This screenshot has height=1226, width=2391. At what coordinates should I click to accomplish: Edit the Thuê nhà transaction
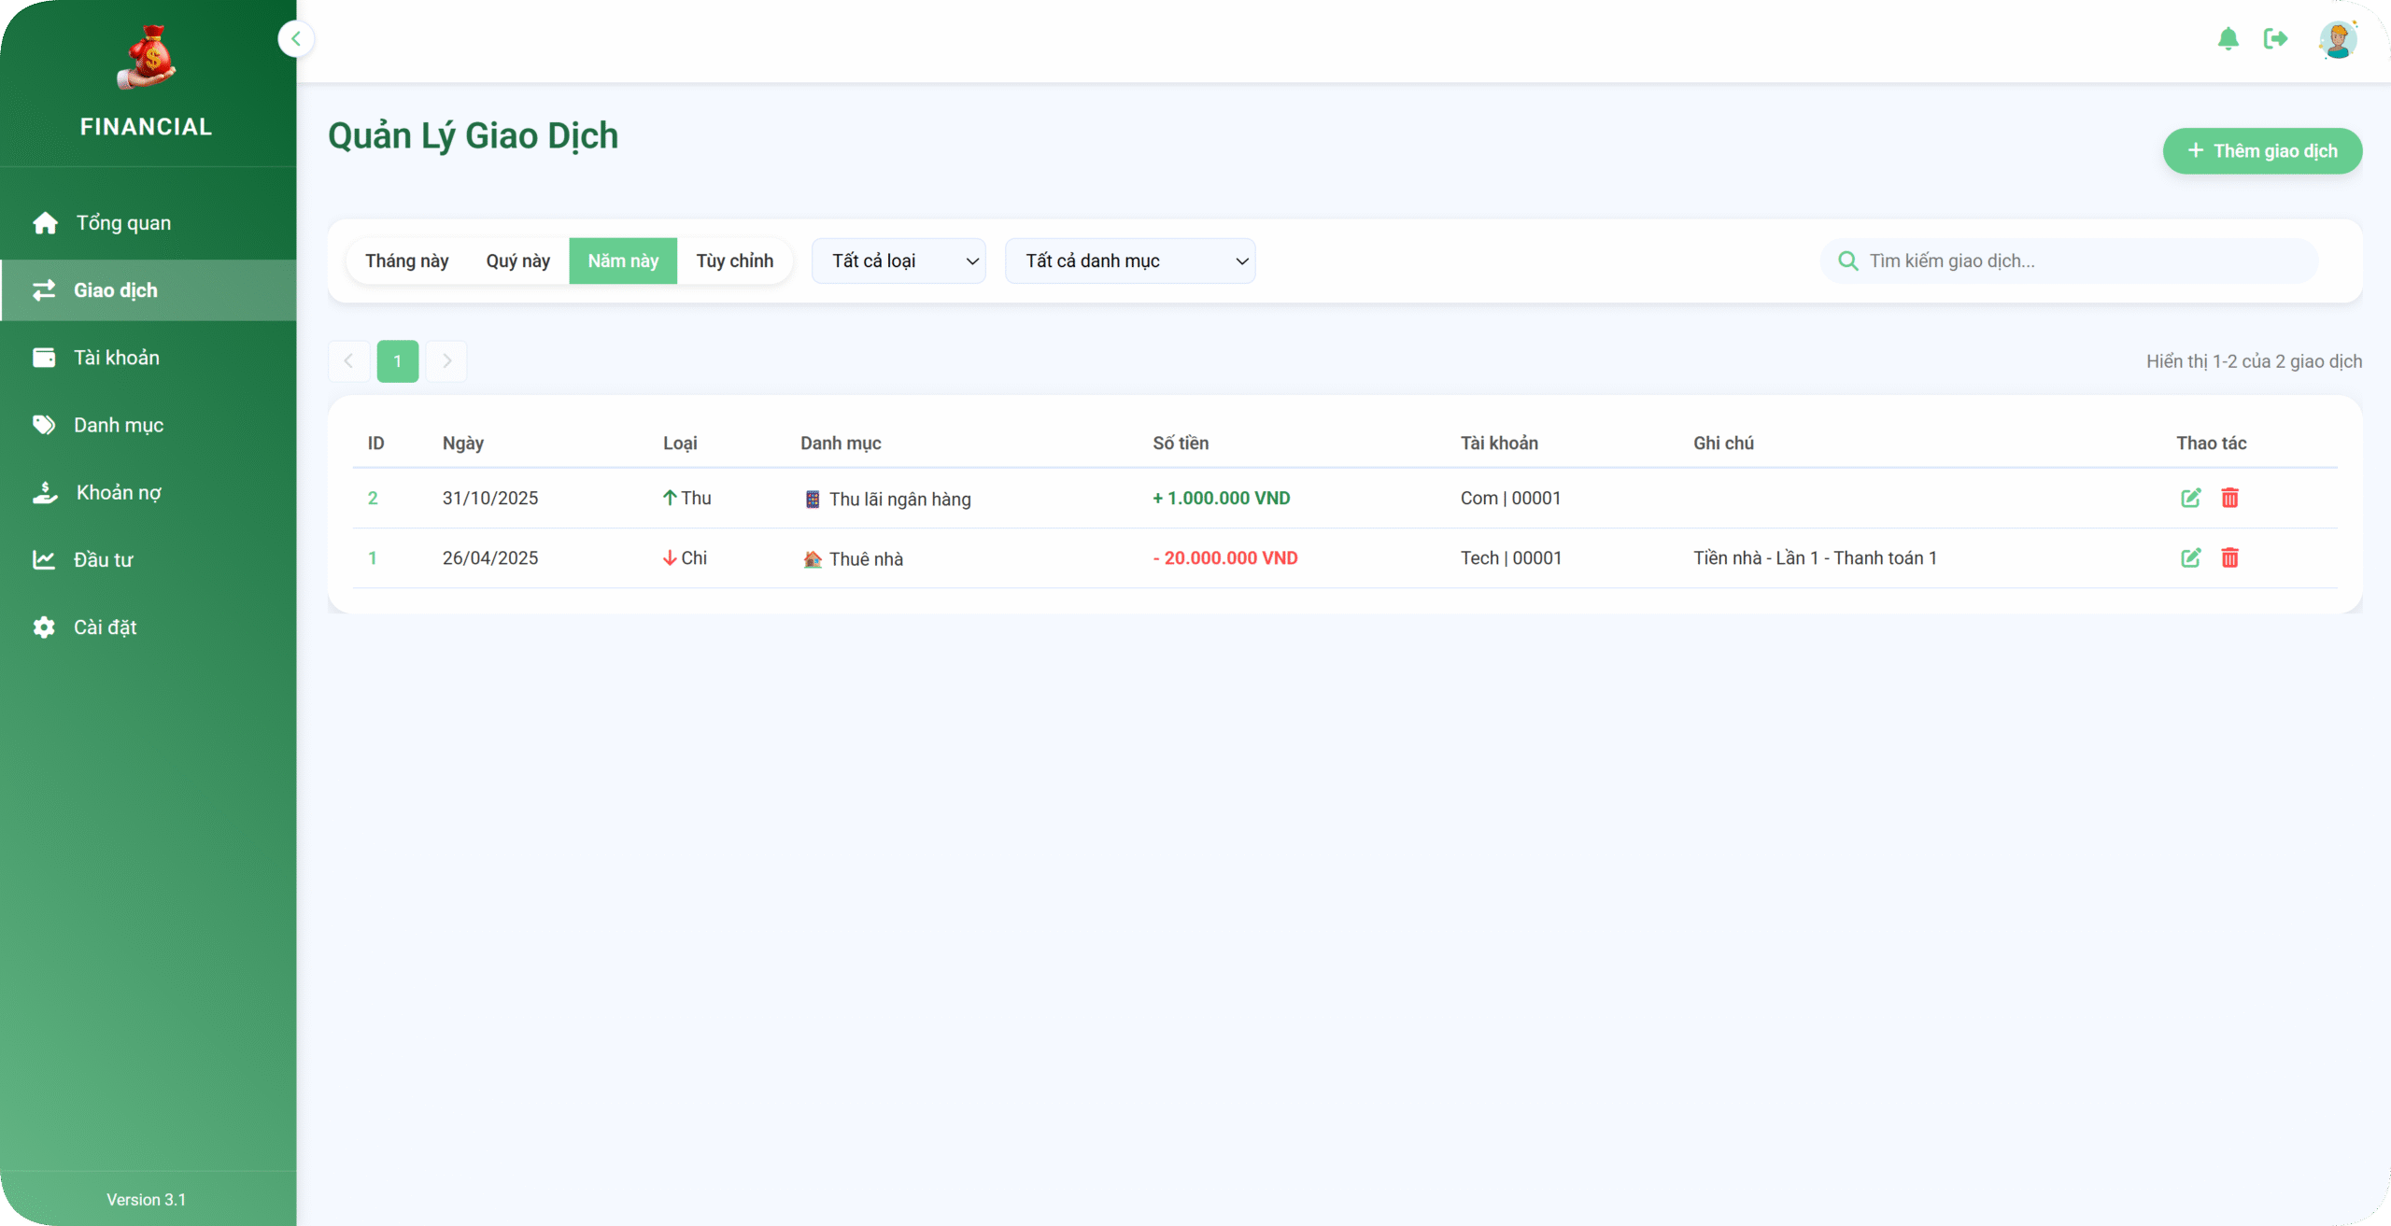coord(2190,557)
